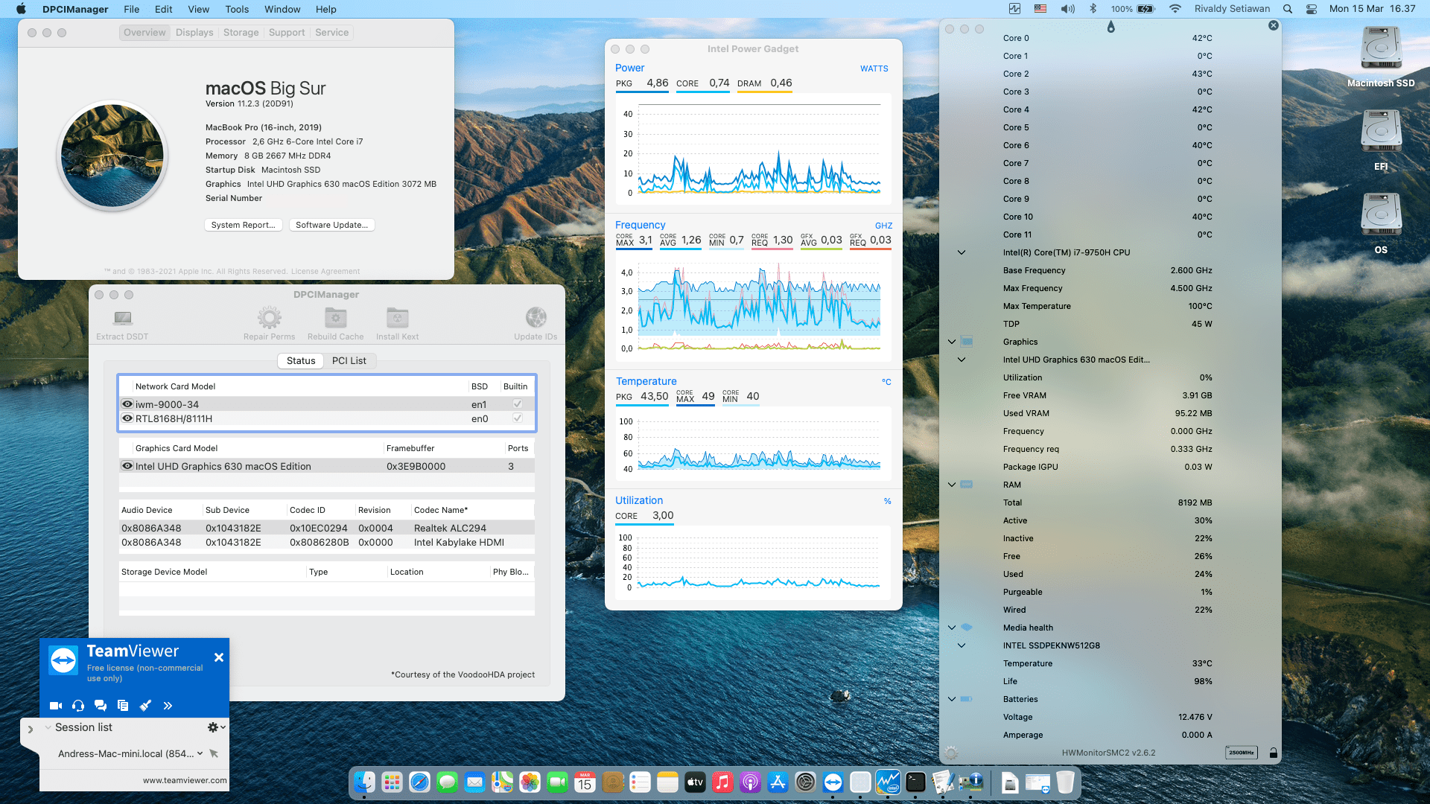Open Intel Power Gadget in the Dock
This screenshot has height=804, width=1430.
(888, 782)
